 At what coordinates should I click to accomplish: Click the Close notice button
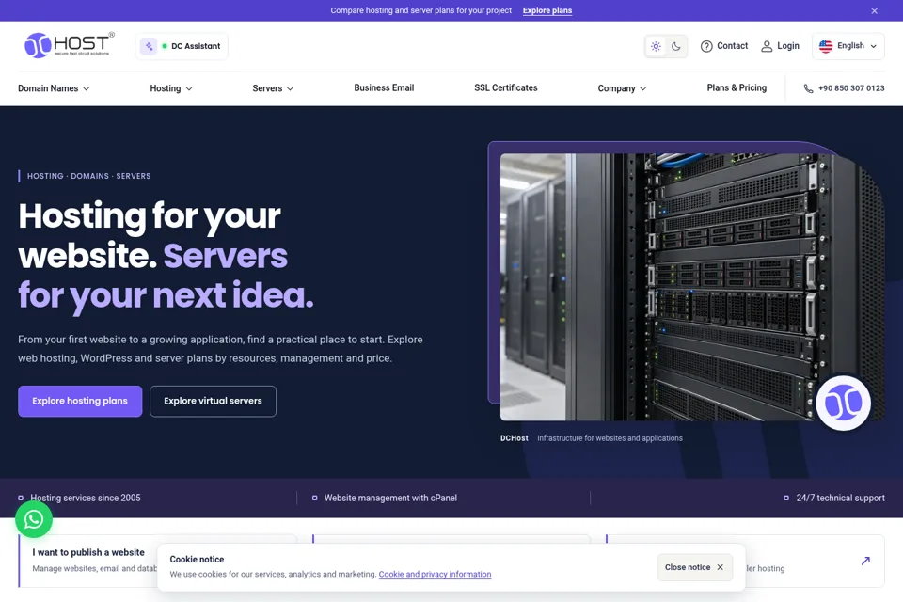694,567
